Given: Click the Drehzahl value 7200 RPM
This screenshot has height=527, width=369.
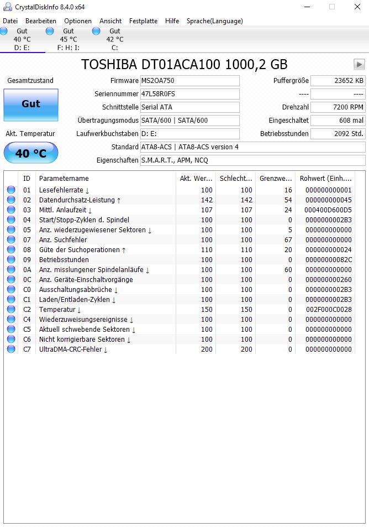Looking at the screenshot, I should [x=338, y=107].
